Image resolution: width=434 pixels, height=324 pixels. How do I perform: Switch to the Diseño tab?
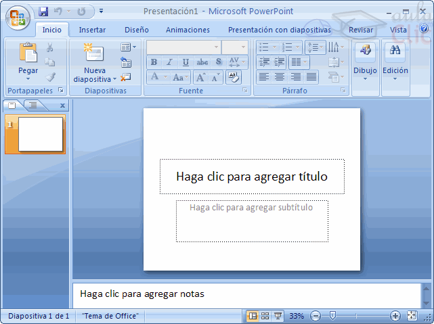[137, 30]
